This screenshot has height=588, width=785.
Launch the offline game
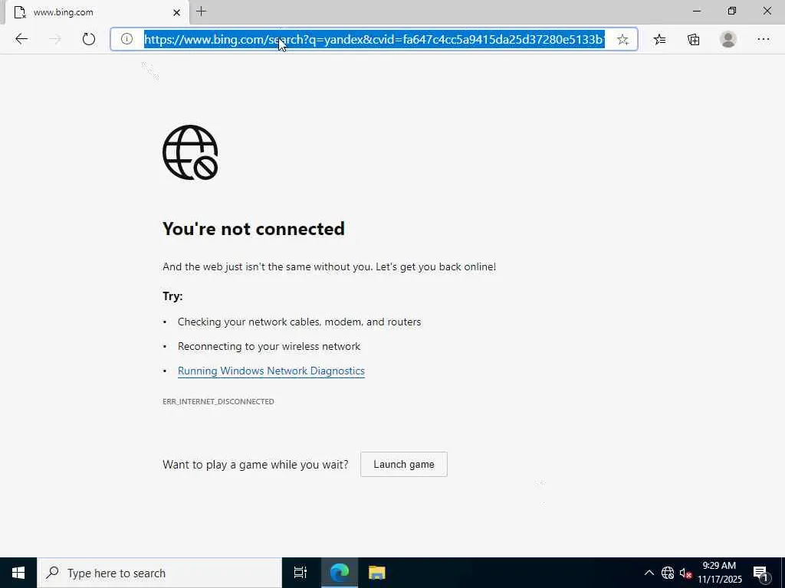[403, 465]
